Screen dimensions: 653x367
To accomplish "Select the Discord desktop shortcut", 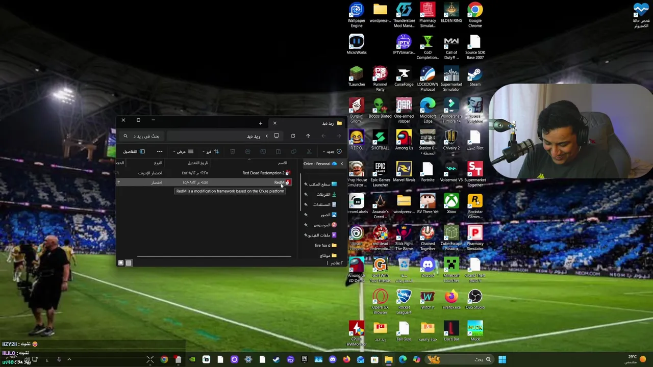I will [x=428, y=268].
